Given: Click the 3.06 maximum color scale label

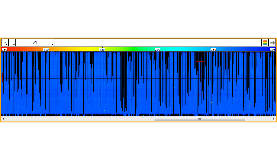Looking at the screenshot, I should point(272,50).
